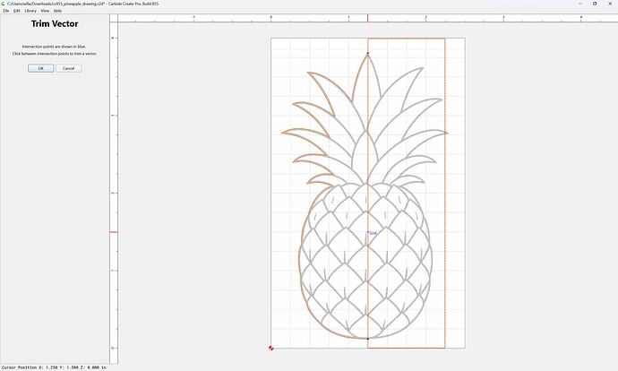The image size is (618, 371).
Task: Open the Help menu
Action: point(57,11)
